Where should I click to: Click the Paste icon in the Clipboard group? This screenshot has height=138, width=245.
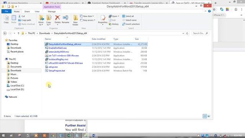coord(14,19)
